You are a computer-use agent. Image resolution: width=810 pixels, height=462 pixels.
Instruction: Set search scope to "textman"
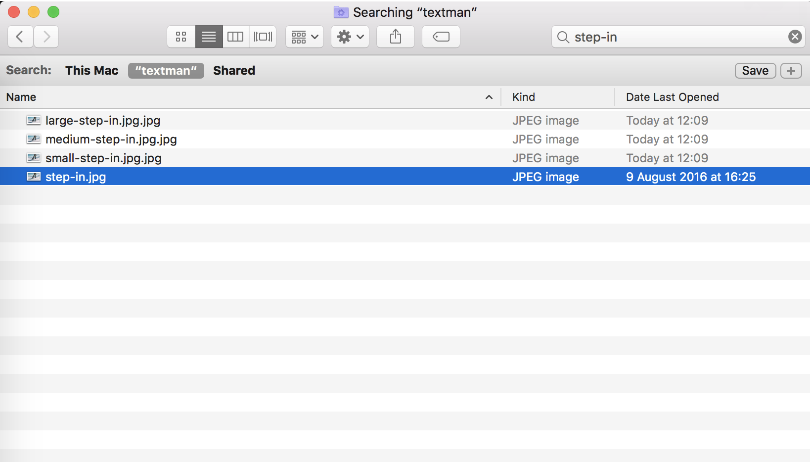166,71
